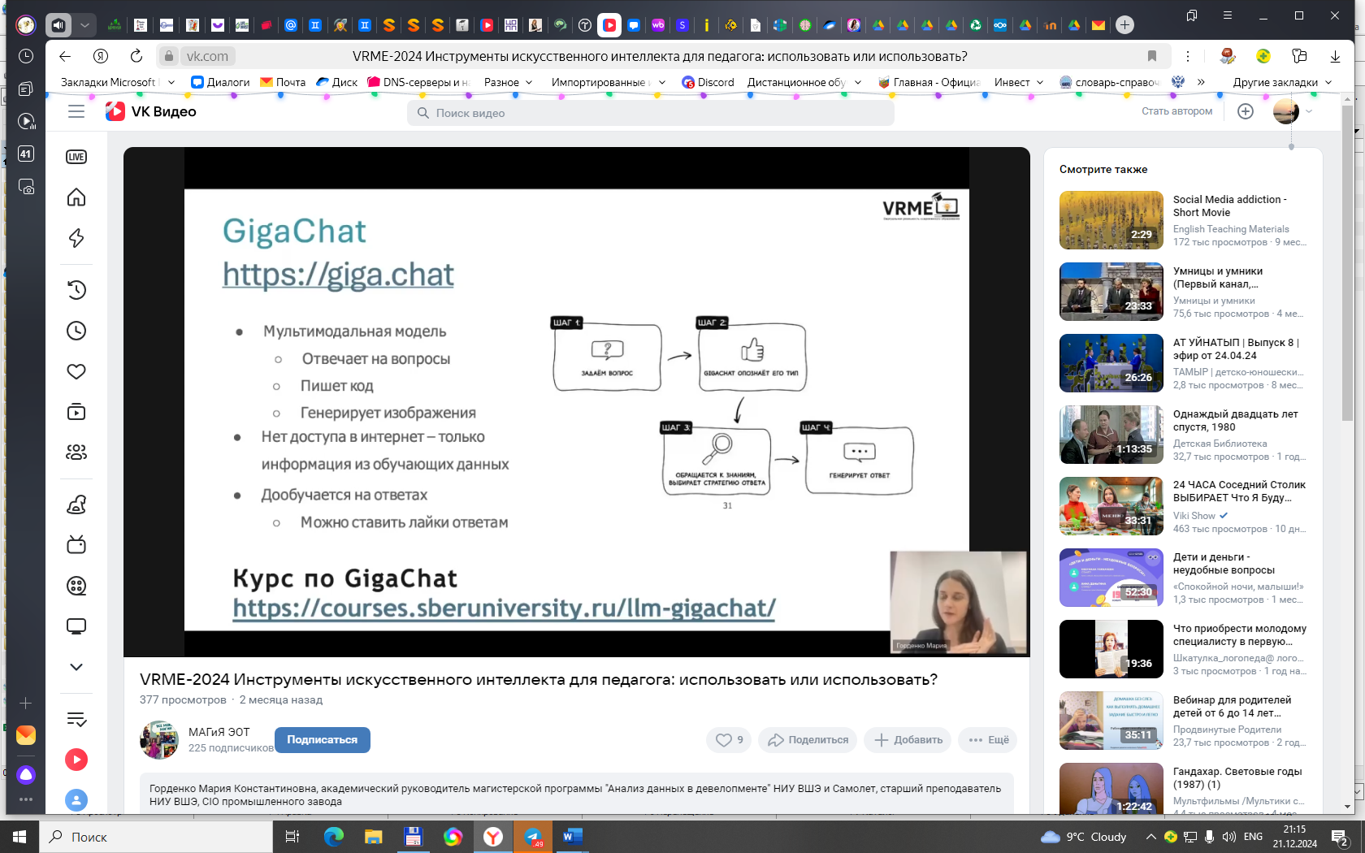Viewport: 1365px width, 853px height.
Task: Open Watch later clock icon in VK sidebar
Action: coord(76,331)
